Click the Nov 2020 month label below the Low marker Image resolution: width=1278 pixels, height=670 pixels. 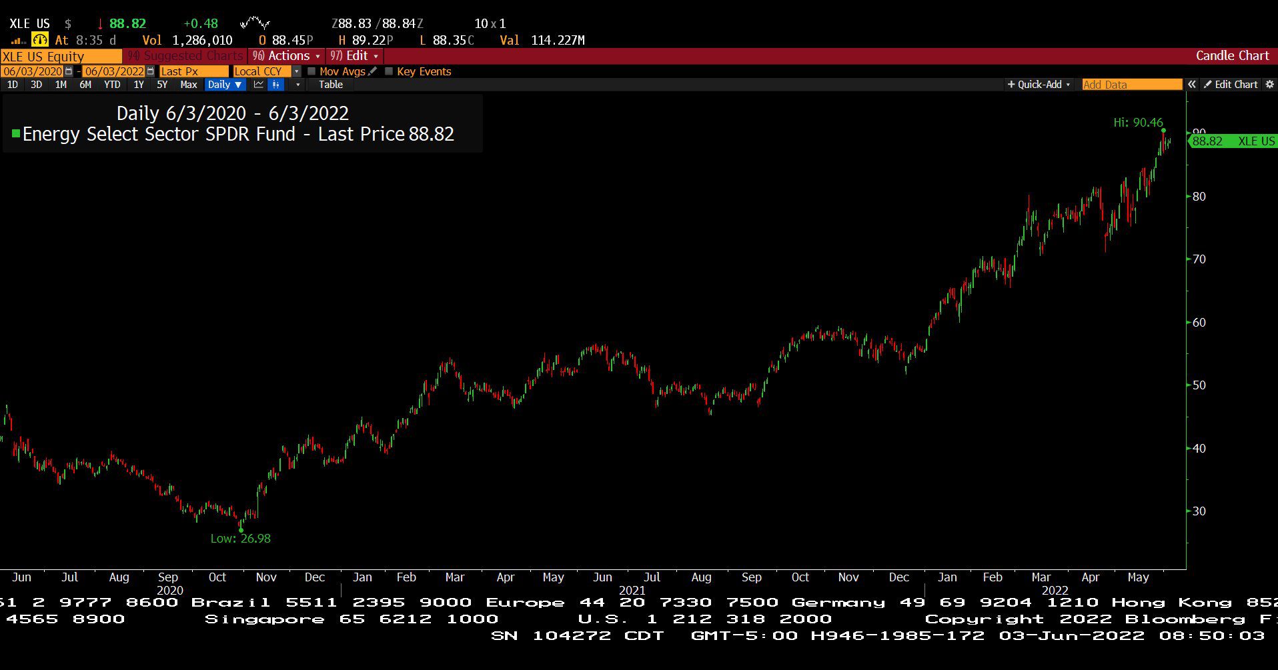266,577
